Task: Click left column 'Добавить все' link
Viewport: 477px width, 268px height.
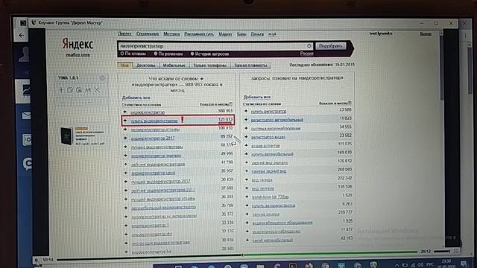Action: (136, 98)
